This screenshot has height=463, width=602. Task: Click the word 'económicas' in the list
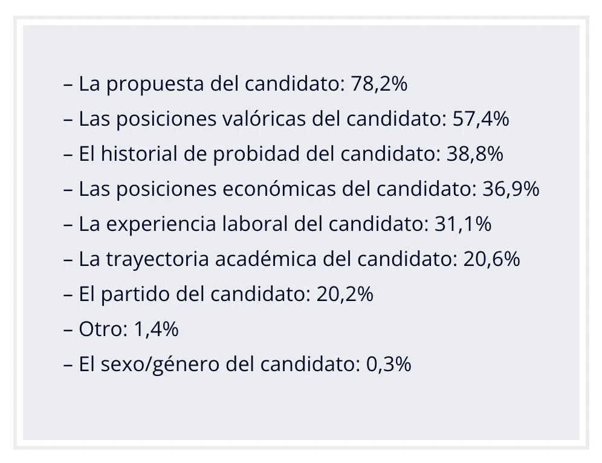279,189
